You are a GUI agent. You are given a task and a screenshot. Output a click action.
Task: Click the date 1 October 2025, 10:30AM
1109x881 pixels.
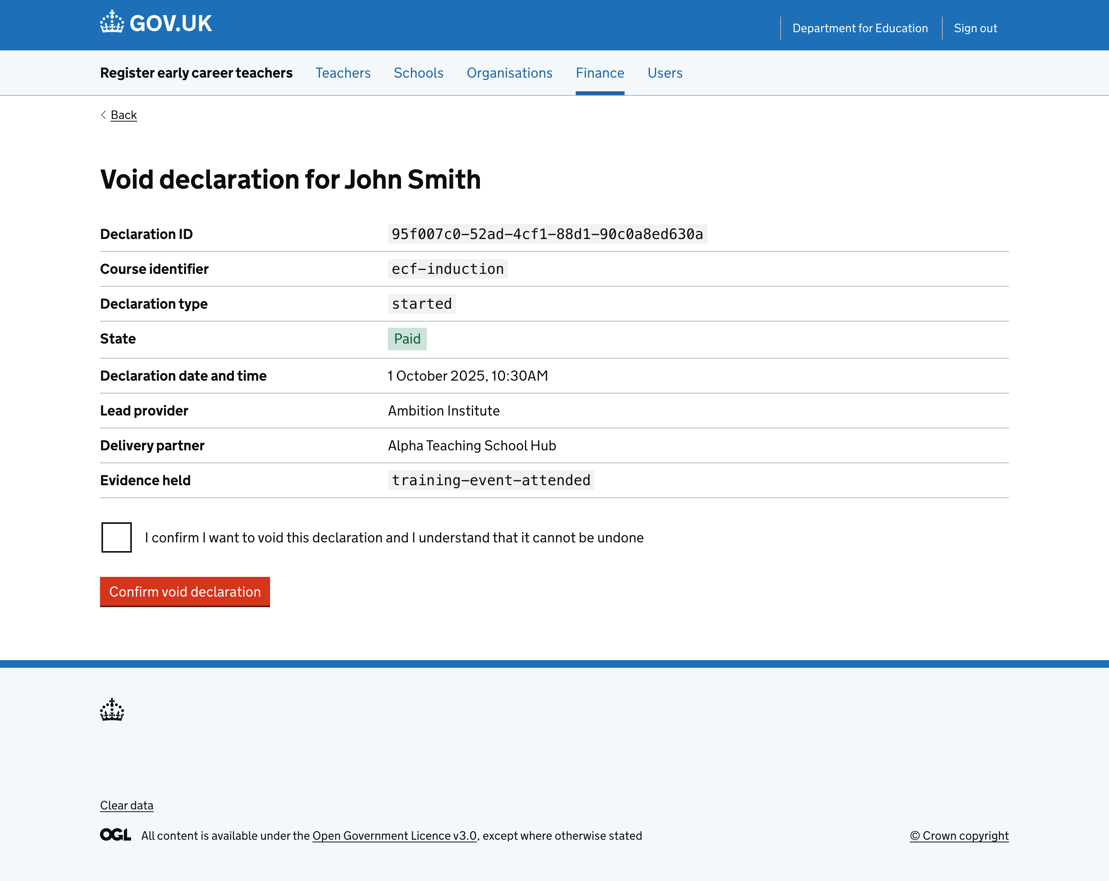[468, 376]
